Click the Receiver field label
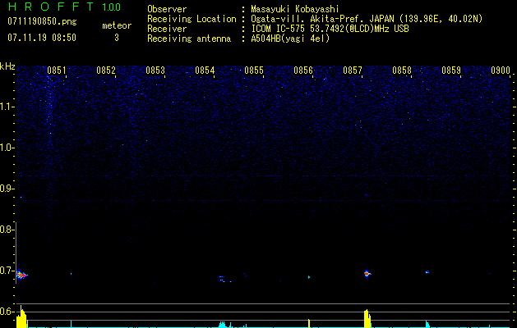The height and width of the screenshot is (328, 517). point(167,29)
